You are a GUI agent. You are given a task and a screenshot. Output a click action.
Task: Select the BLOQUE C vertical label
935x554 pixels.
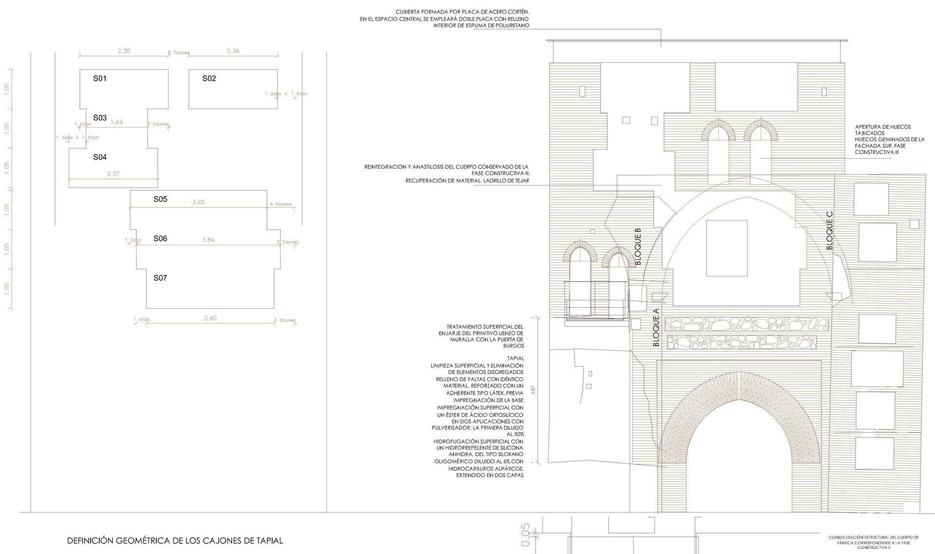click(830, 231)
